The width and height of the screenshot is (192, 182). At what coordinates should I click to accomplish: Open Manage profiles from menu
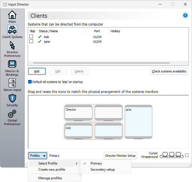(x=50, y=178)
